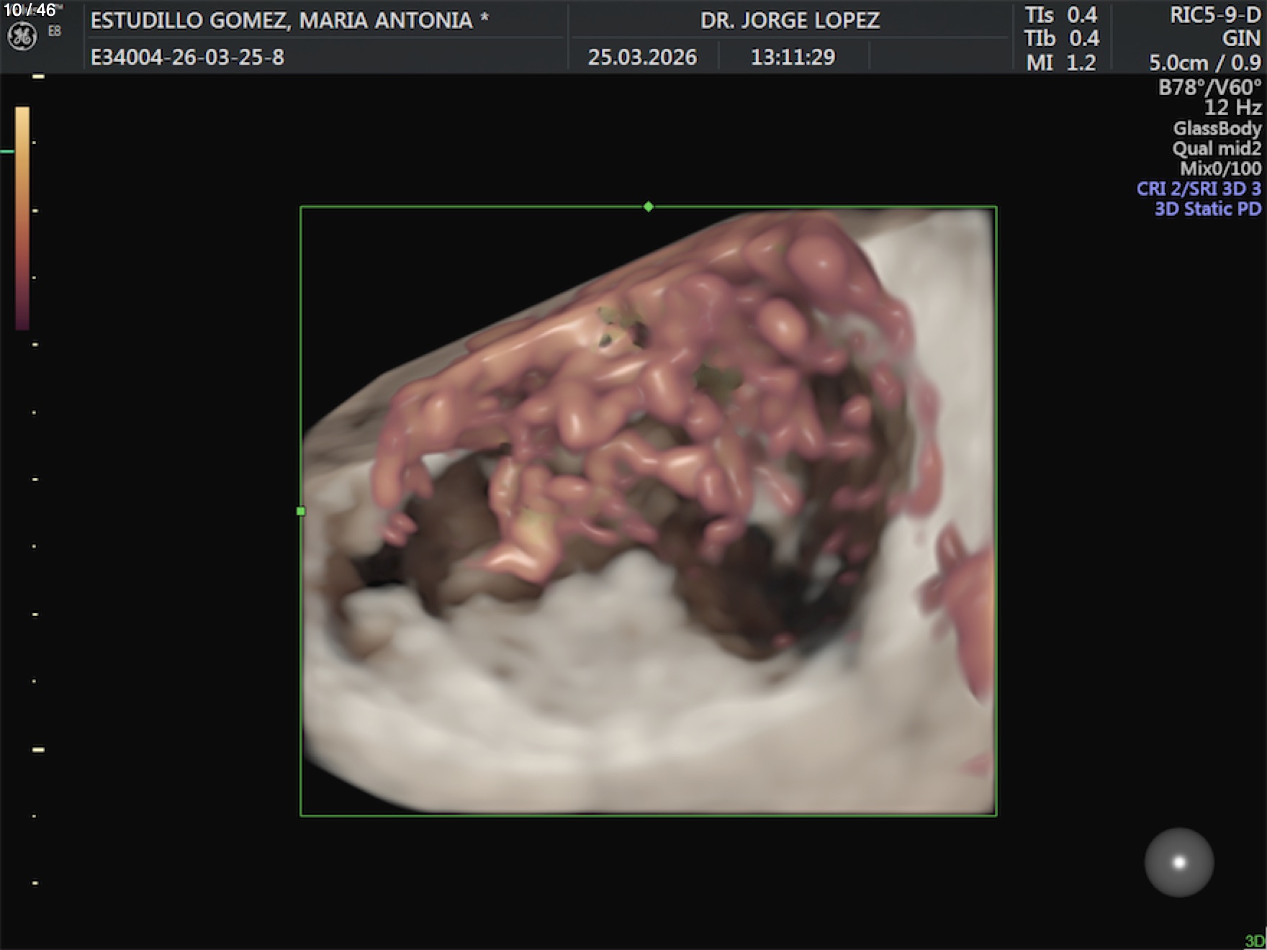
Task: Click the green square handle on left box edge
Action: point(301,512)
